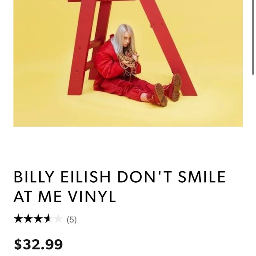The image size is (256, 256).
Task: Click the red boots in the cover photo
Action: pyautogui.click(x=168, y=90)
